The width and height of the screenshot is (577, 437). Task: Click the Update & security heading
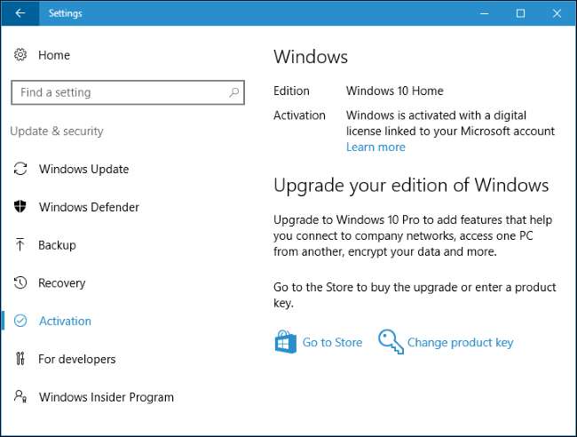click(x=57, y=131)
